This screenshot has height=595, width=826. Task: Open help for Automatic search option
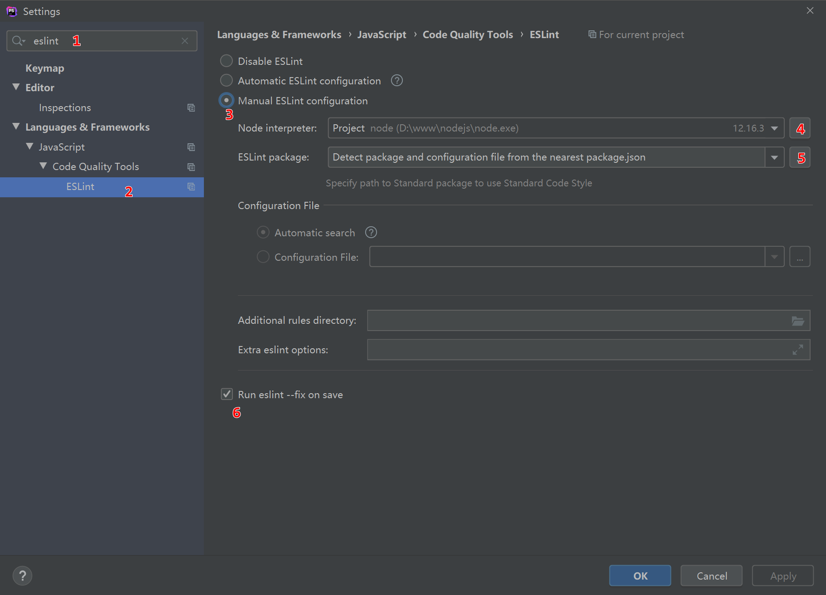(371, 233)
